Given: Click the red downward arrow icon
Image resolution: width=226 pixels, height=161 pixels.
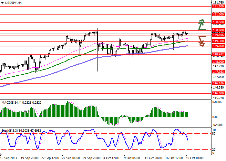Looking at the screenshot, I should [x=202, y=41].
